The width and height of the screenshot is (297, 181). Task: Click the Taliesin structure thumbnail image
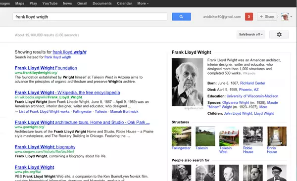click(205, 136)
